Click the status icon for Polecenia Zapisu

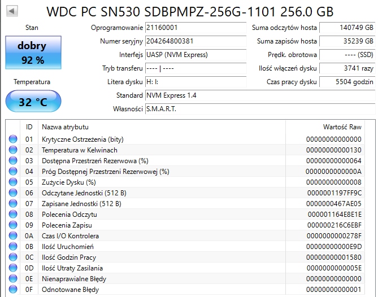(x=13, y=225)
